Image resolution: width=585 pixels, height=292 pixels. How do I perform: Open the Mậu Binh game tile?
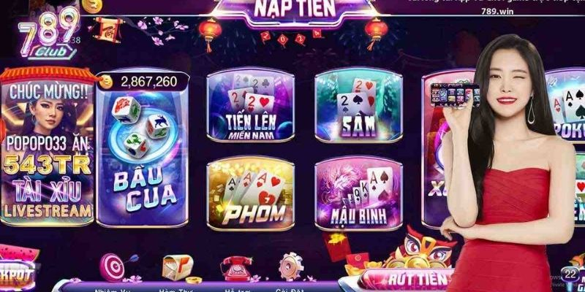click(x=358, y=193)
